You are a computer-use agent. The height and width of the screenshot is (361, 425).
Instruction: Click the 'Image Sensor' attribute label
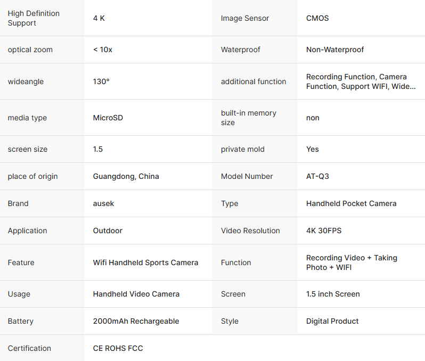pyautogui.click(x=245, y=18)
